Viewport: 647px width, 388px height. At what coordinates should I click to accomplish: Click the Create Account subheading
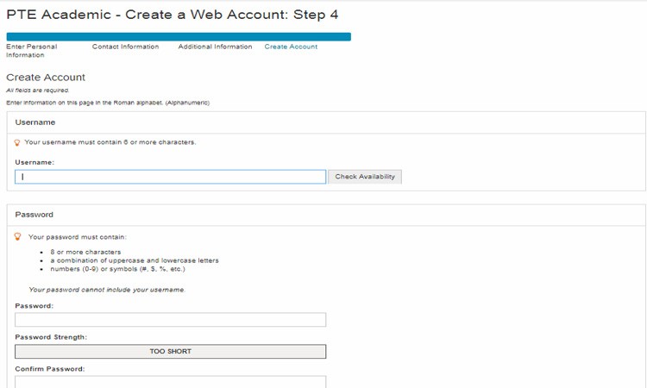point(46,77)
